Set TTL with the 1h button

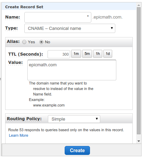point(97,54)
